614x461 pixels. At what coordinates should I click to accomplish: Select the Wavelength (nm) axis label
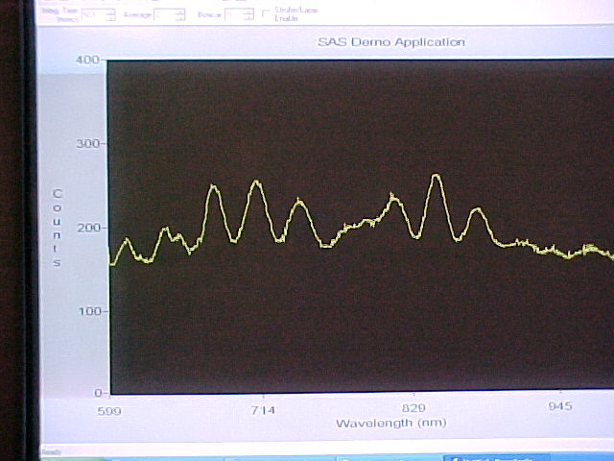tap(390, 423)
